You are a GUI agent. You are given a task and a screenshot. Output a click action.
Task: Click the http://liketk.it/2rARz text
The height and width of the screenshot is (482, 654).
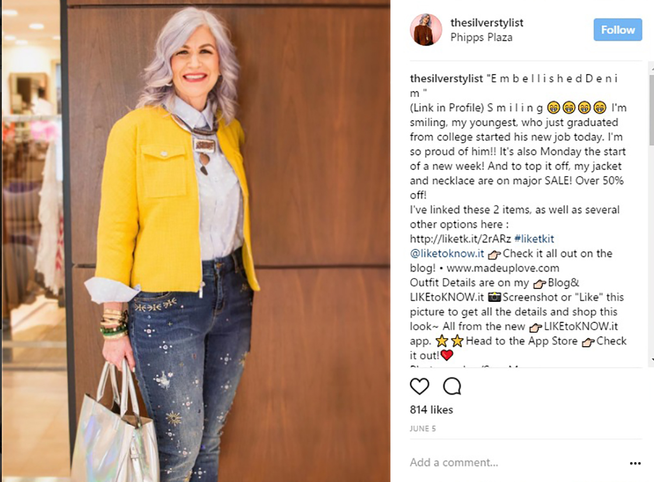[x=460, y=239]
